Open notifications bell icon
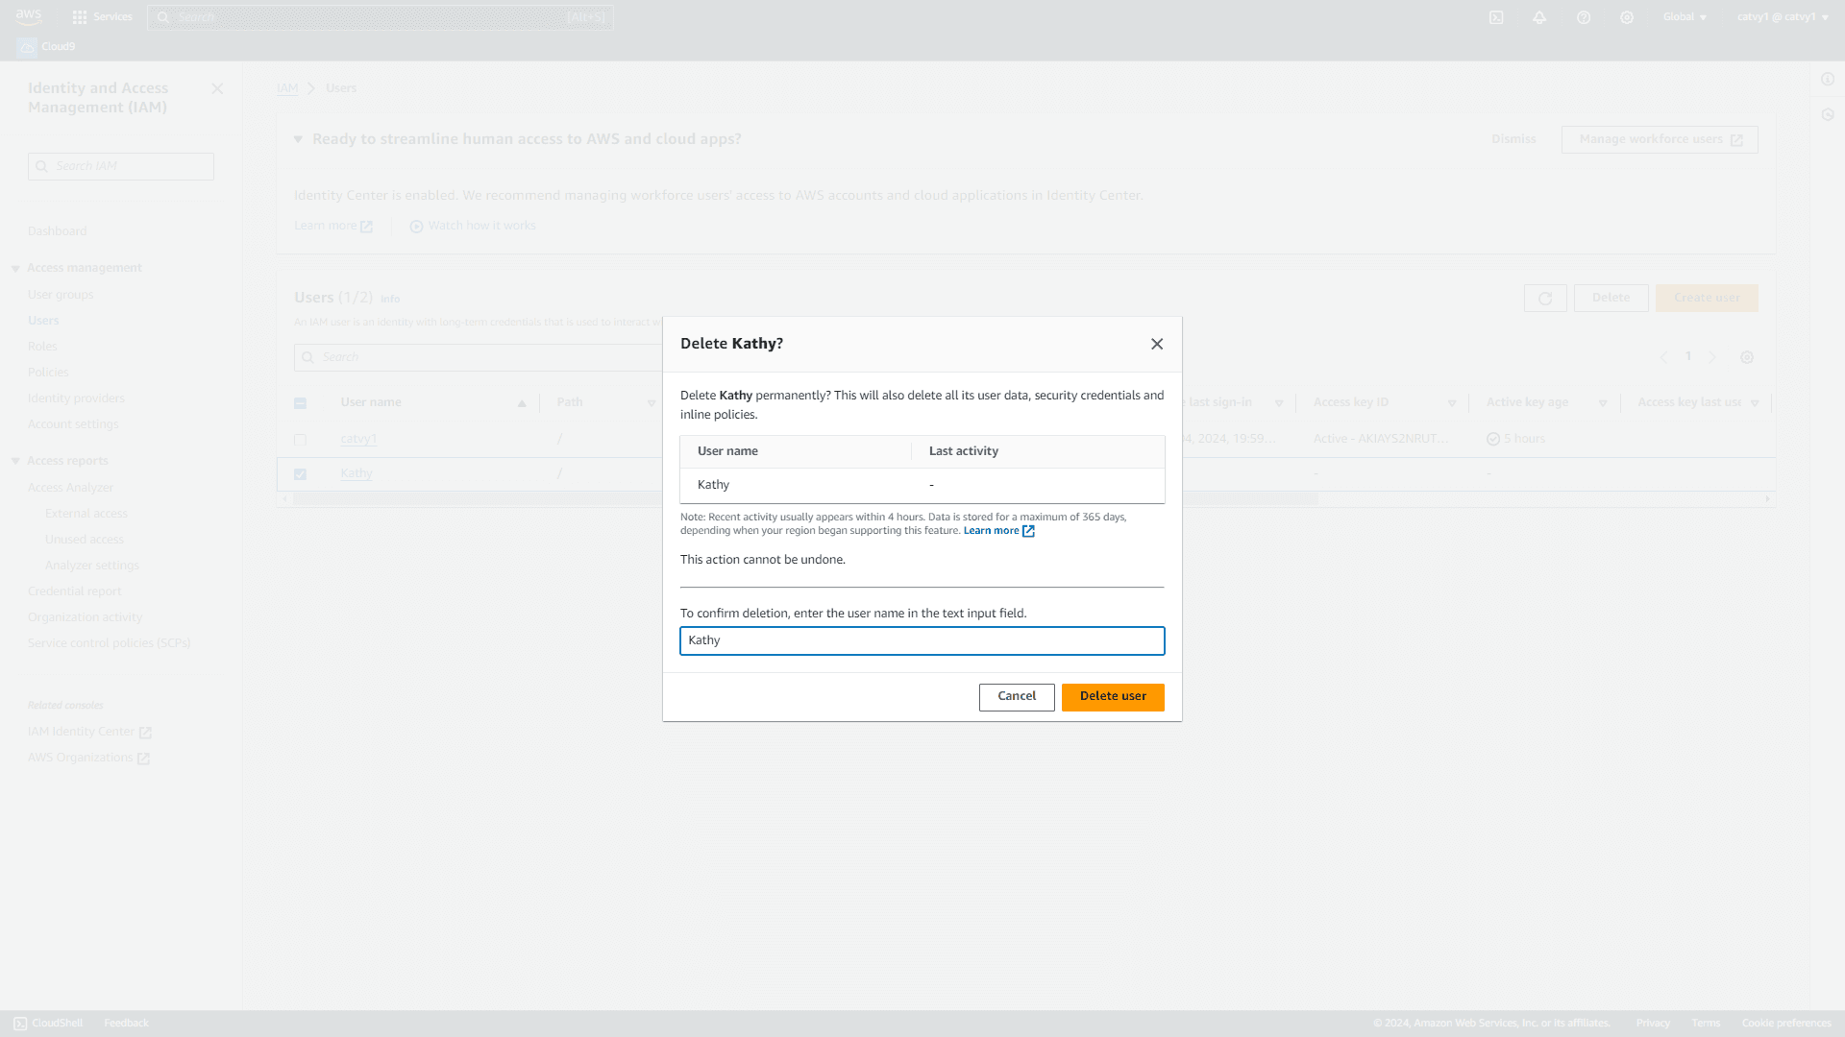The image size is (1845, 1037). [1539, 17]
